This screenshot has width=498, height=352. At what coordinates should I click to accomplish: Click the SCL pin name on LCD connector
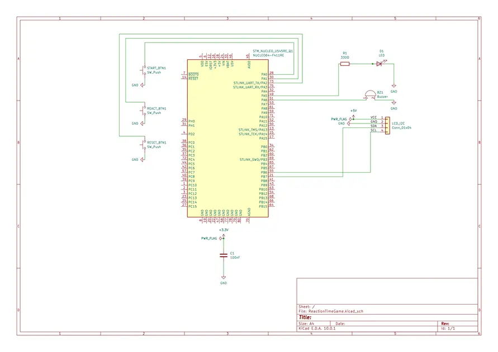coord(373,130)
